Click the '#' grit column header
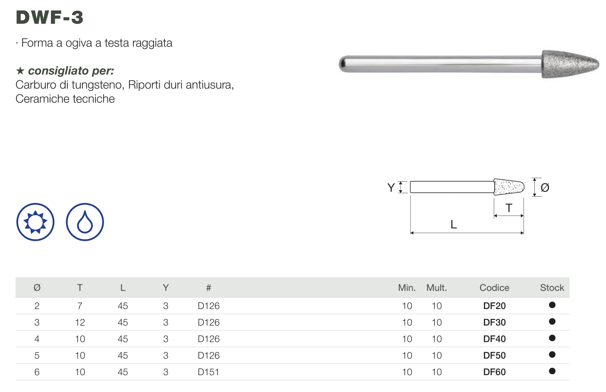This screenshot has height=392, width=606. tap(208, 288)
